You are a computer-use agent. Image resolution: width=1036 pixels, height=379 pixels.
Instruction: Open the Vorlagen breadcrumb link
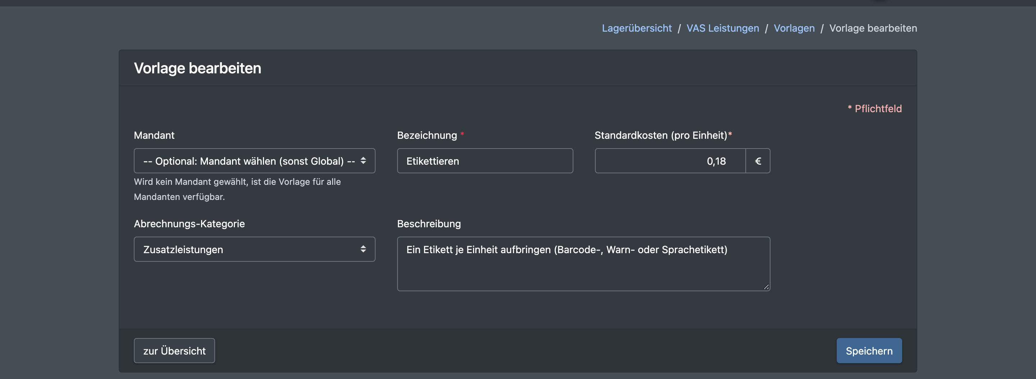(x=794, y=28)
